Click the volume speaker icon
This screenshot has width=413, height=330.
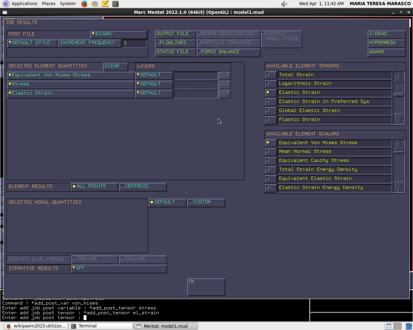284,4
